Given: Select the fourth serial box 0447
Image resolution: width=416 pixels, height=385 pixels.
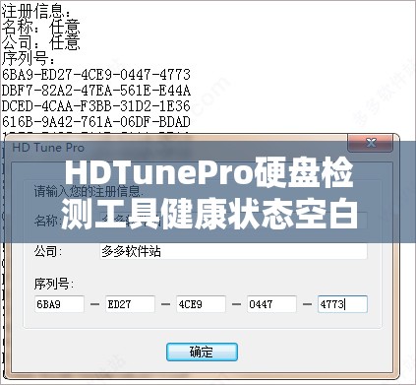Looking at the screenshot, I should (x=271, y=304).
